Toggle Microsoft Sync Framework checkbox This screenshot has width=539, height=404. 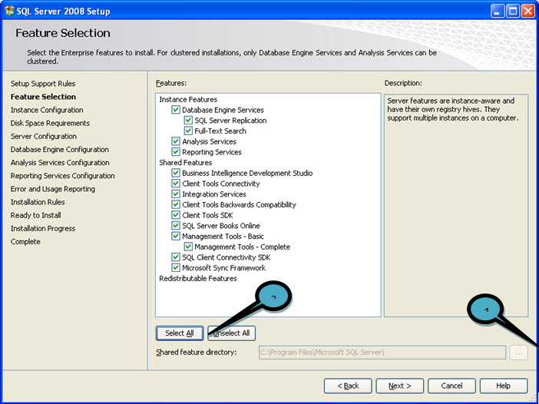(176, 267)
